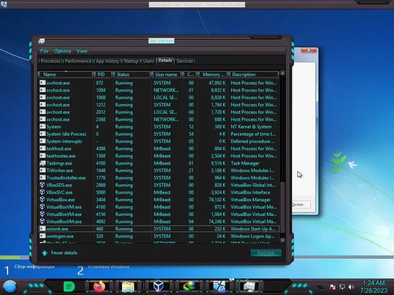Select the Task Manager taskbar icon
Screen dimensions: 394x295
(249, 286)
